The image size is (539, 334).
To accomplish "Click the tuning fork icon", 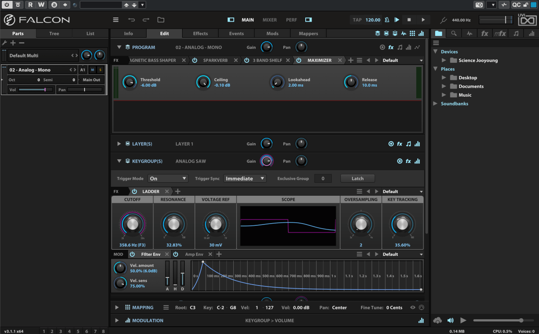I will pyautogui.click(x=443, y=20).
